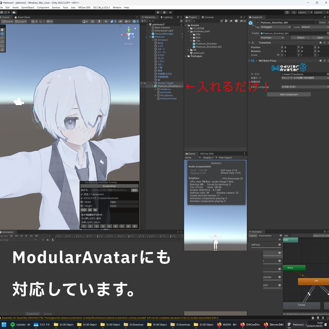
Task: Open the VRChat SDK menu
Action: (x=84, y=7)
